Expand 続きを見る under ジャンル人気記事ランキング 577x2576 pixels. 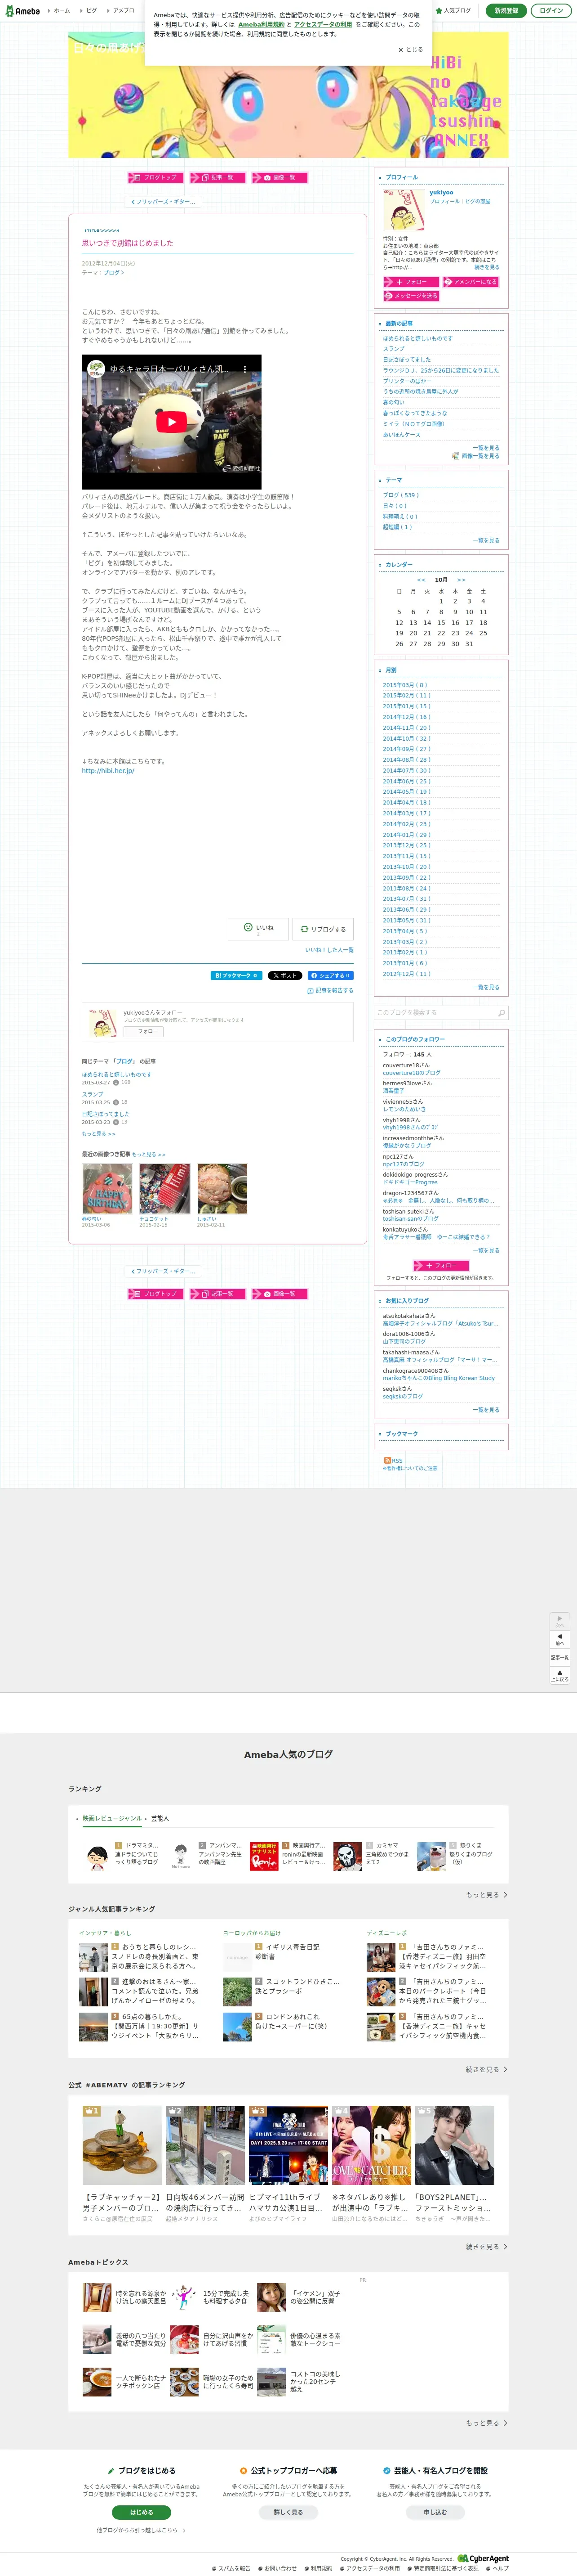(x=486, y=2069)
